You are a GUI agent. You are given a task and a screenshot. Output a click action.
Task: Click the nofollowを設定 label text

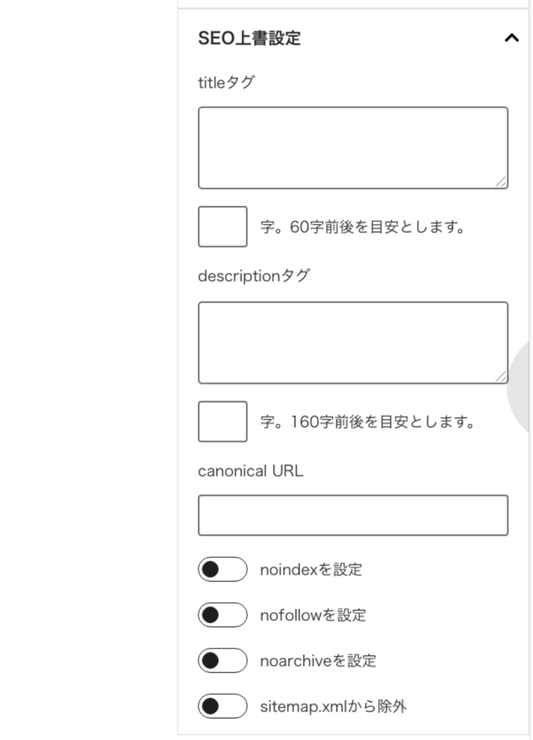313,615
